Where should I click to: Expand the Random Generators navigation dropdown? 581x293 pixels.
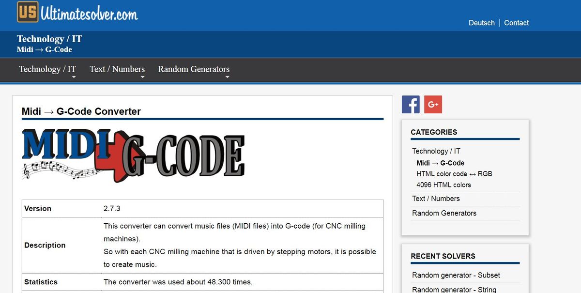click(x=194, y=69)
